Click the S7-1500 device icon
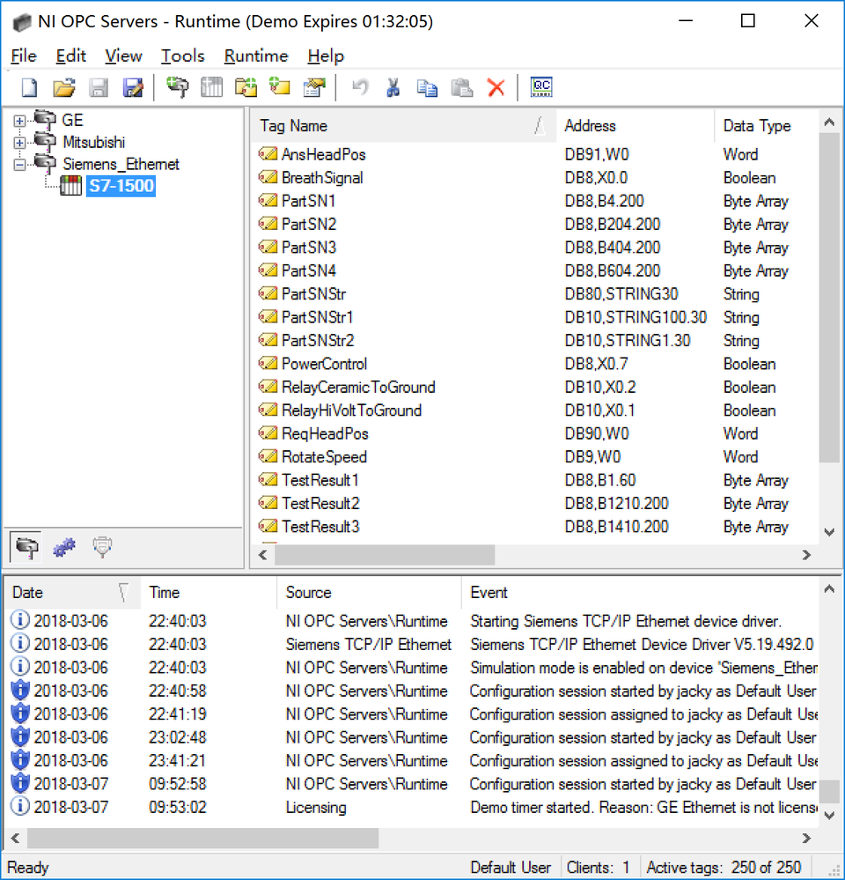 pyautogui.click(x=70, y=186)
